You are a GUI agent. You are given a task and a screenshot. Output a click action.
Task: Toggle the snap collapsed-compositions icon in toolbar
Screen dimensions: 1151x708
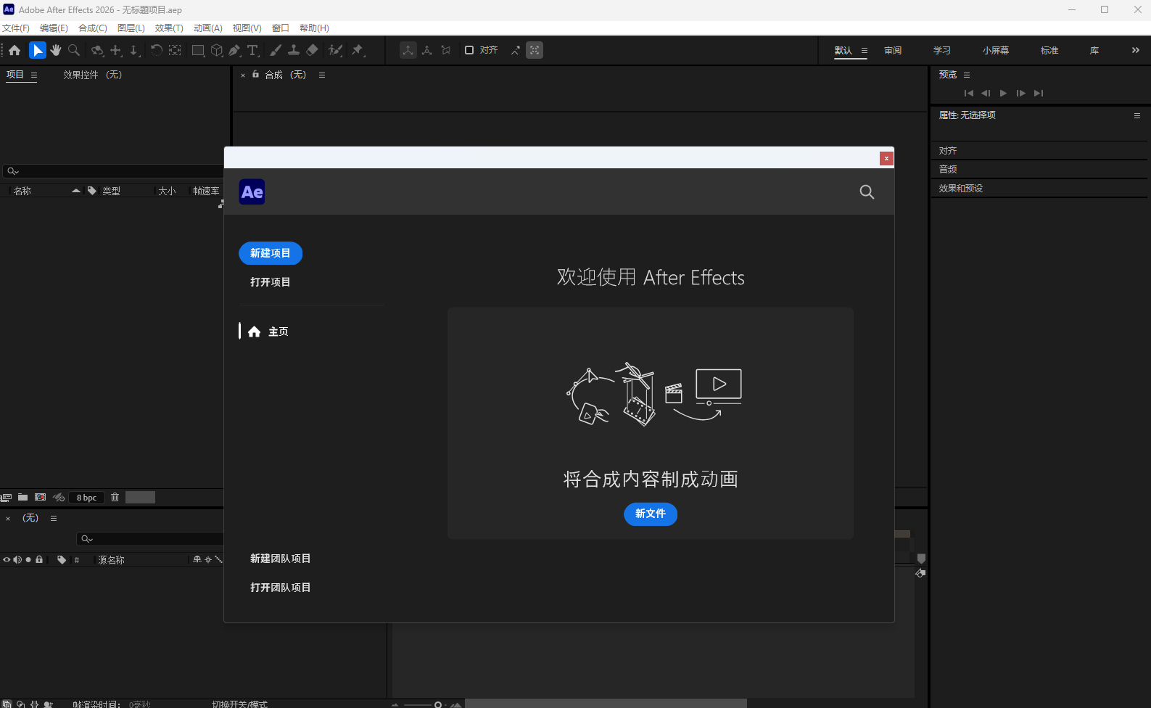[535, 50]
